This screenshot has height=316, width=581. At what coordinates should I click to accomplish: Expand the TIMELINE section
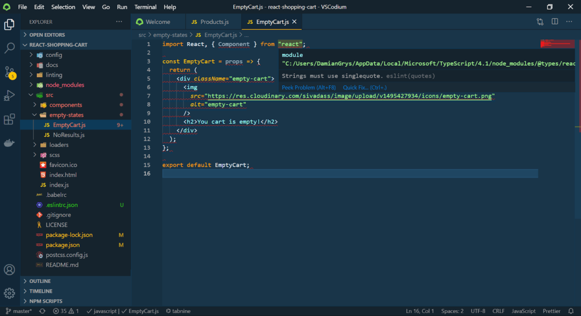[40, 291]
